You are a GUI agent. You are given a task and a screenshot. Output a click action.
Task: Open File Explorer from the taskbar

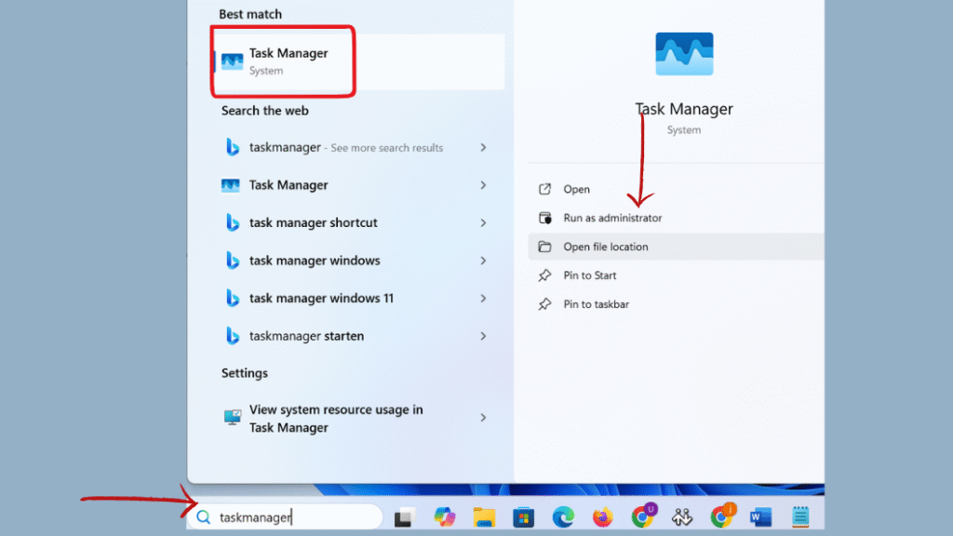point(484,517)
